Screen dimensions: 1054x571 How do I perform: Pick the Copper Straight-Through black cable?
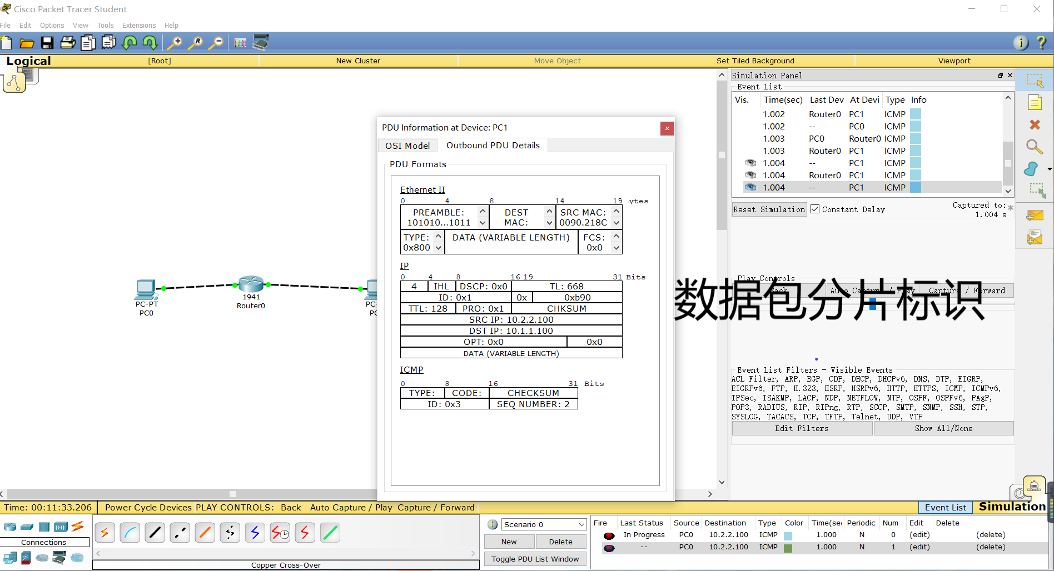(155, 533)
